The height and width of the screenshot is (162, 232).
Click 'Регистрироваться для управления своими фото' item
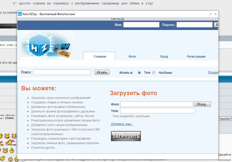[x=65, y=120]
